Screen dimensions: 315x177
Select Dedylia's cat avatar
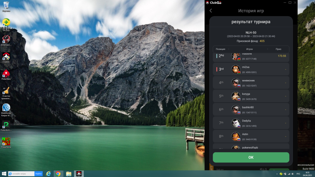click(x=236, y=123)
